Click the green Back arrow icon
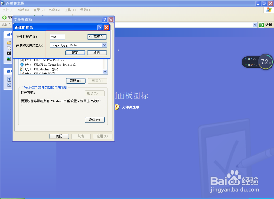The image size is (274, 199). click(4, 17)
